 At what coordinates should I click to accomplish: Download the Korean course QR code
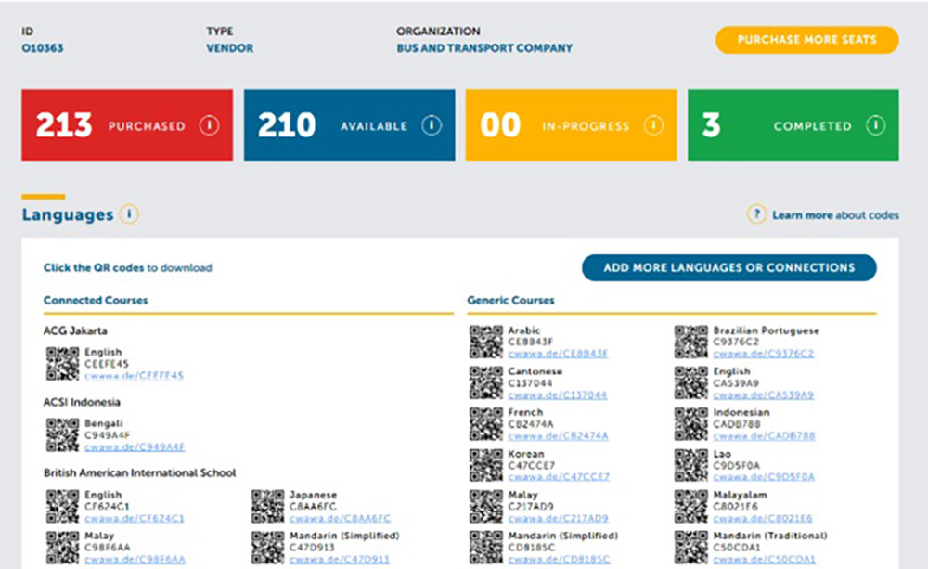486,465
